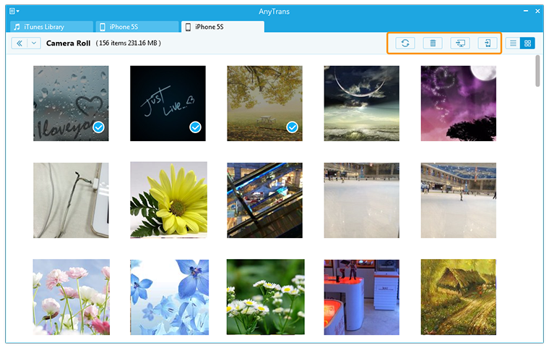
Task: Select the yellow daisy flower photo
Action: (168, 200)
